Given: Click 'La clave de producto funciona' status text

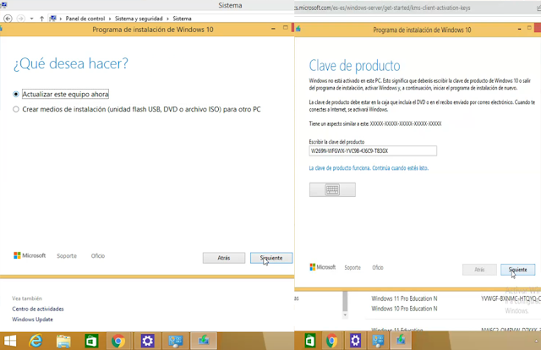Looking at the screenshot, I should click(369, 168).
